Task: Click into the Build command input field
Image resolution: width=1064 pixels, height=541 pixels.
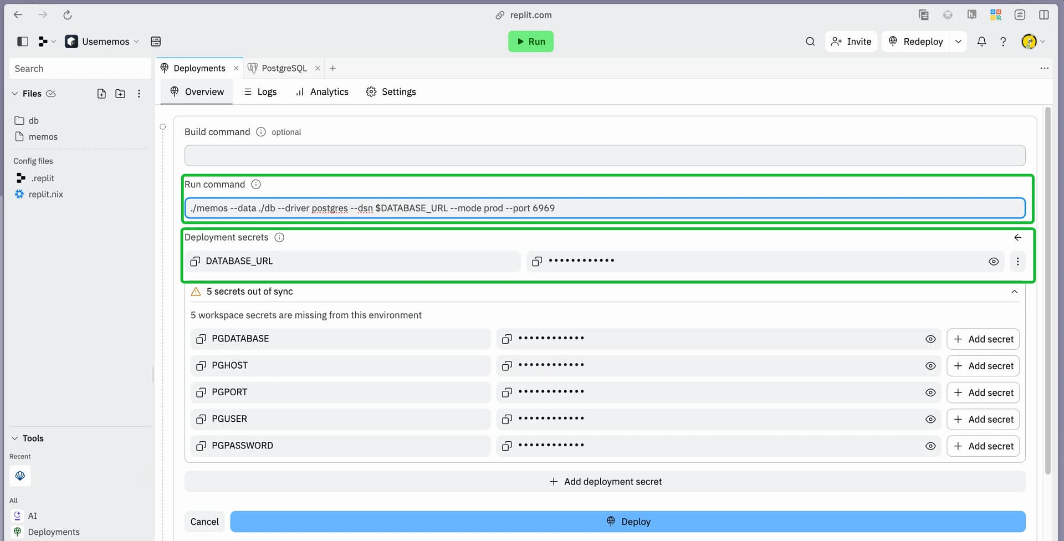Action: click(x=605, y=156)
